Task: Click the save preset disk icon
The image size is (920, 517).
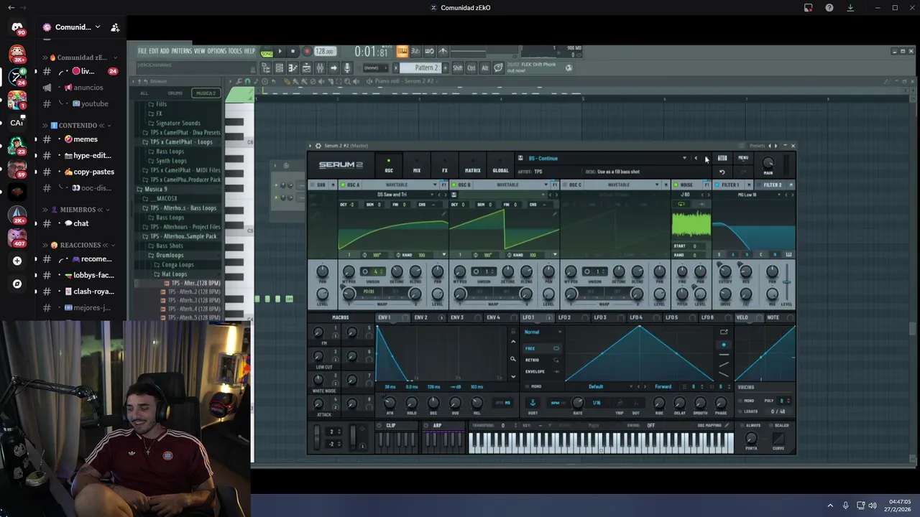Action: pos(520,158)
